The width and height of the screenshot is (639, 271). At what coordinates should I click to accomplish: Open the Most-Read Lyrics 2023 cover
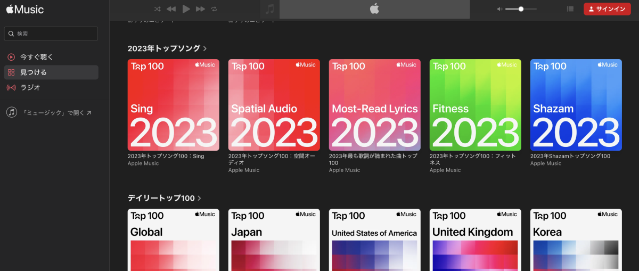(374, 105)
